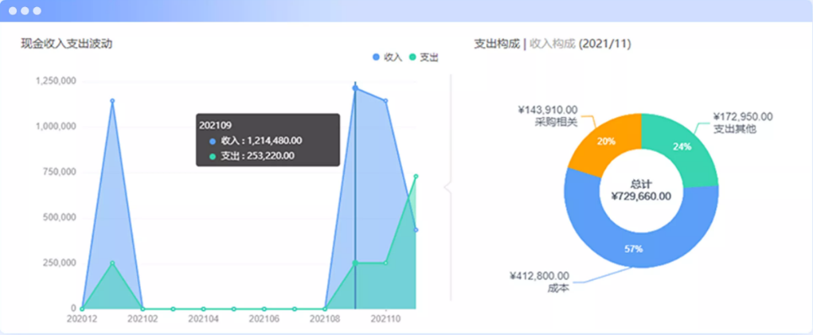Viewport: 813px width, 335px height.
Task: Select the 支出 point at 202106
Action: 264,309
